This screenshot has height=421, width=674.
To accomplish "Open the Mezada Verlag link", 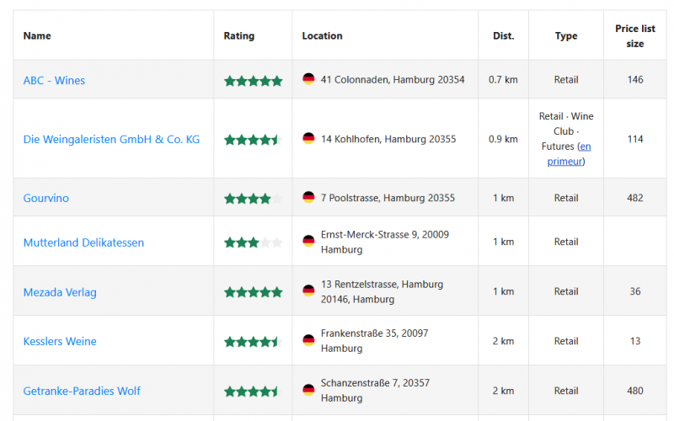I will [x=60, y=292].
